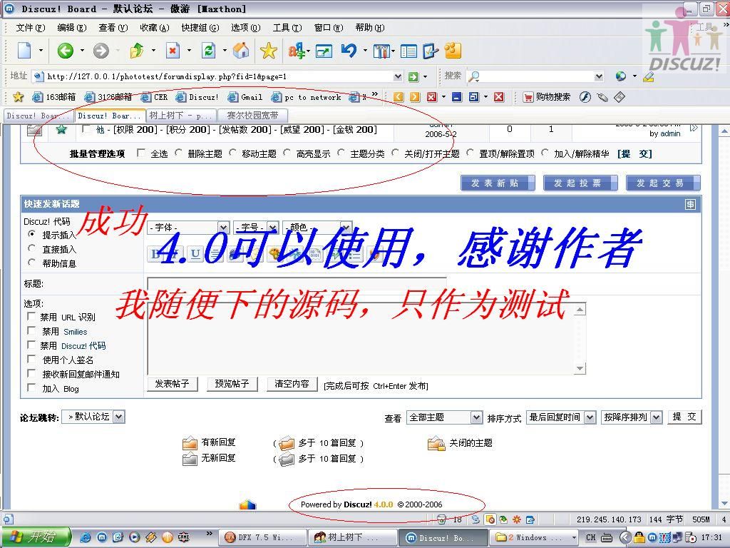The image size is (730, 548).
Task: Click the 发表新贴 button
Action: (x=498, y=183)
